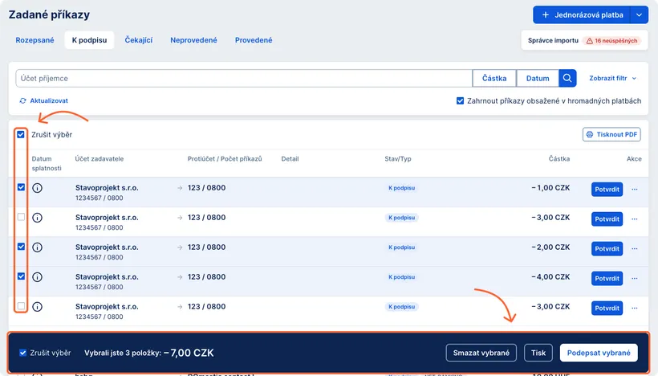Click the Aktualizovat refresh icon

coord(23,101)
